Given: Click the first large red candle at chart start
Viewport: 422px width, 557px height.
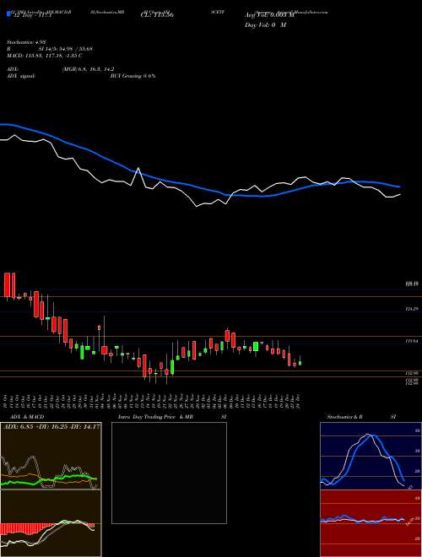Looking at the screenshot, I should point(7,285).
